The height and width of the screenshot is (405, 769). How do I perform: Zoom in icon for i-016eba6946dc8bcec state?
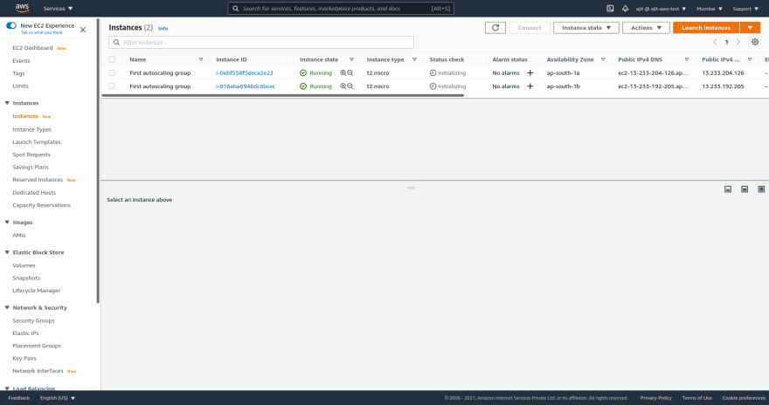[343, 86]
